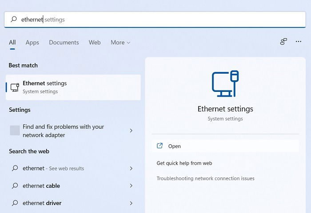311x213 pixels.
Task: Click inside the ethernet search text field
Action: pos(155,20)
